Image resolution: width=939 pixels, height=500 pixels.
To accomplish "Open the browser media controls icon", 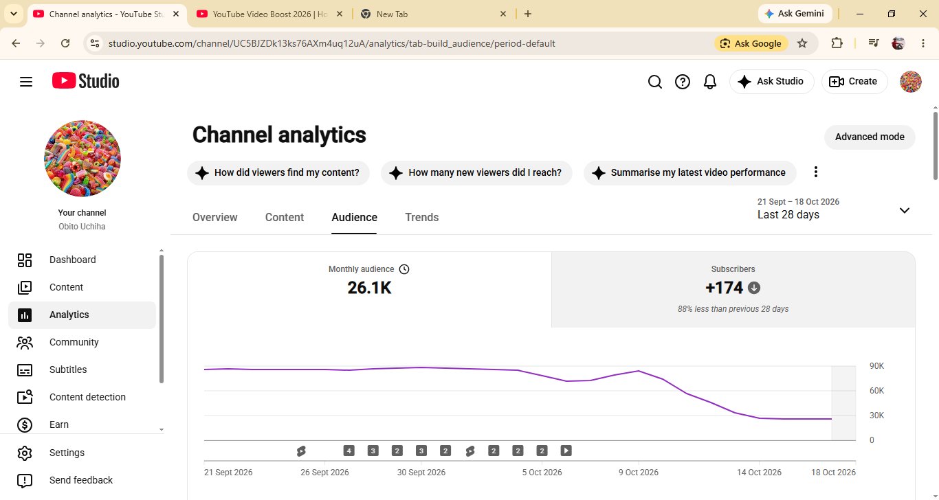I will [874, 43].
